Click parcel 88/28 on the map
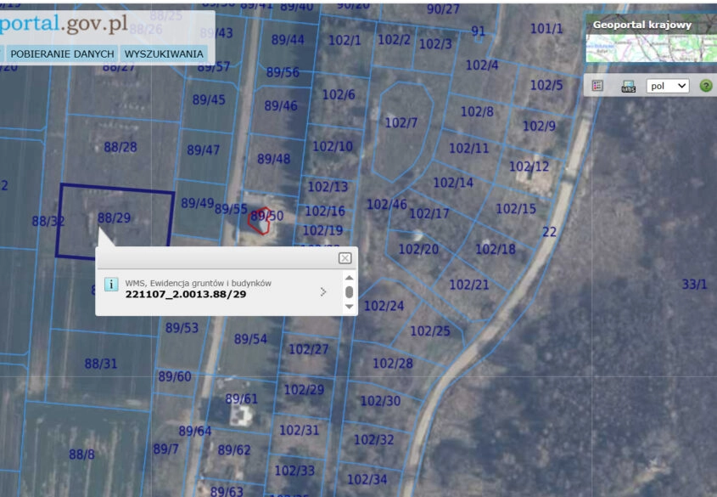The width and height of the screenshot is (717, 497). [120, 147]
